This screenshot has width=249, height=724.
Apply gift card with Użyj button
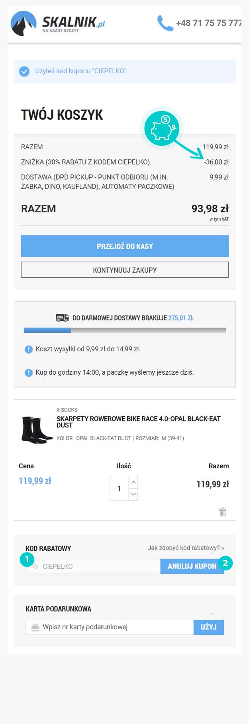coord(209,627)
